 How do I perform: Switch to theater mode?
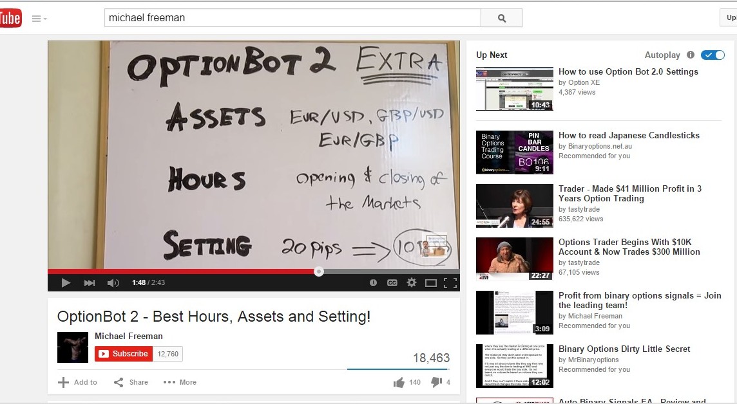click(430, 282)
